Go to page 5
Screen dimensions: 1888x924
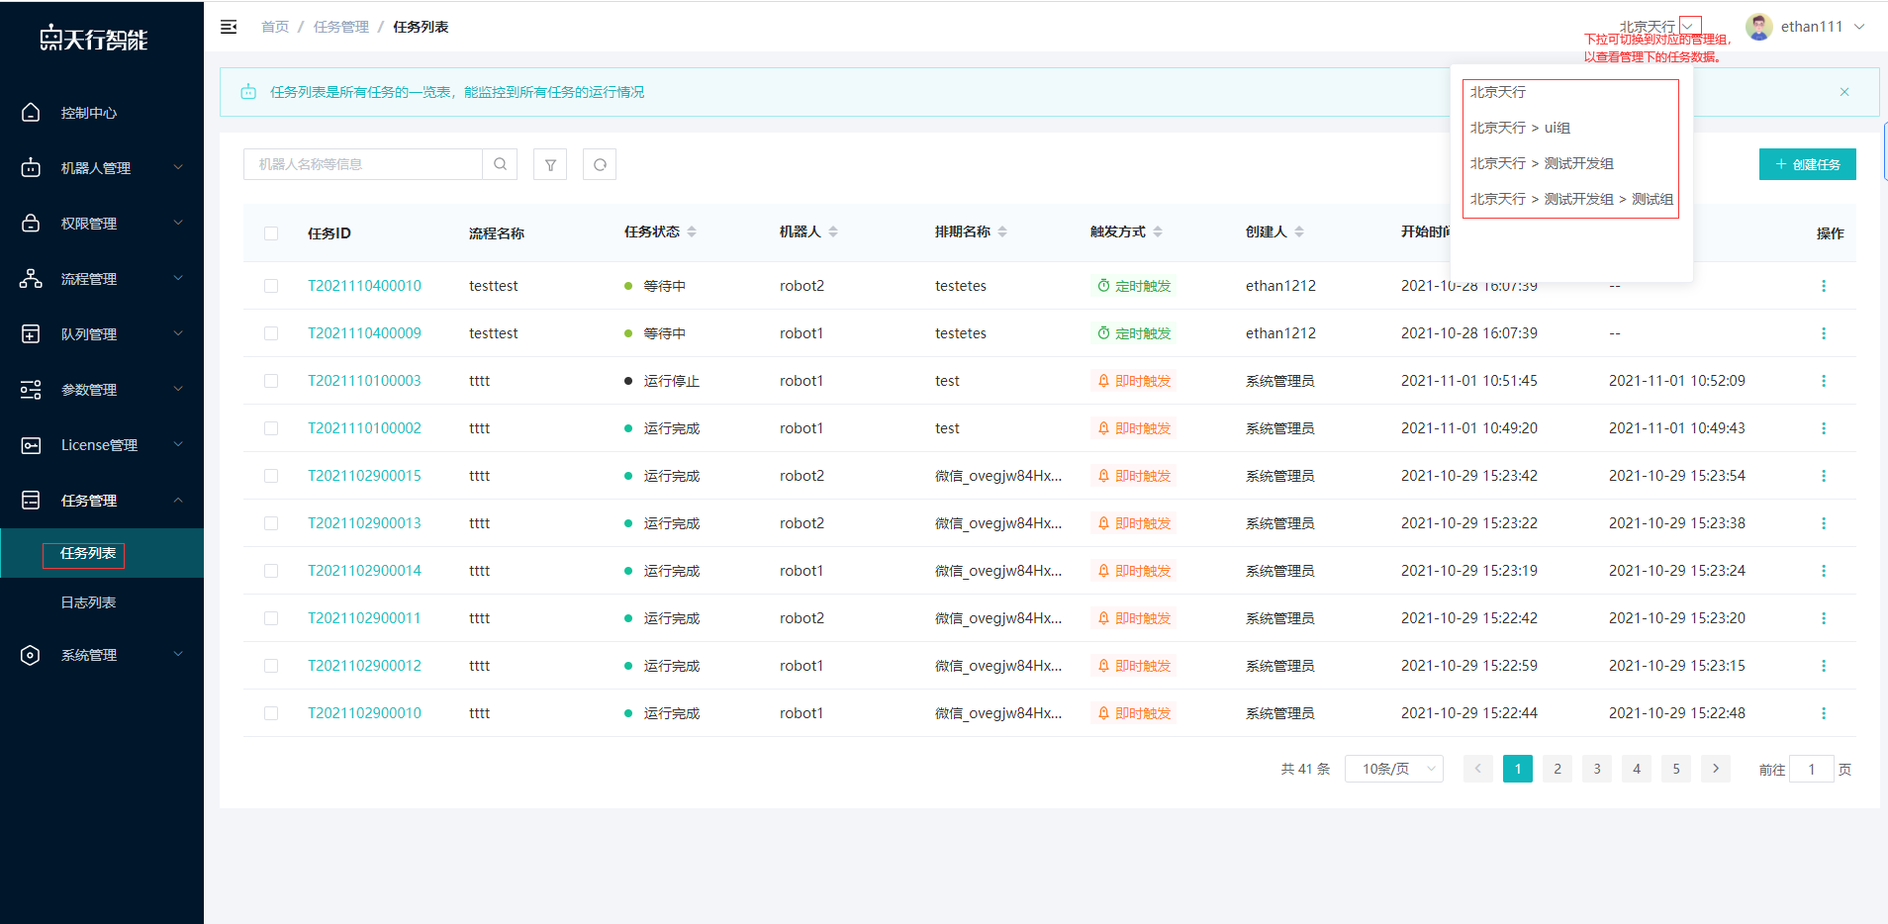1676,769
